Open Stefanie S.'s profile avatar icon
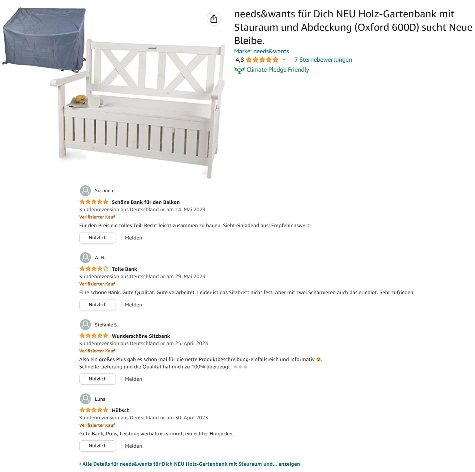 click(x=86, y=325)
